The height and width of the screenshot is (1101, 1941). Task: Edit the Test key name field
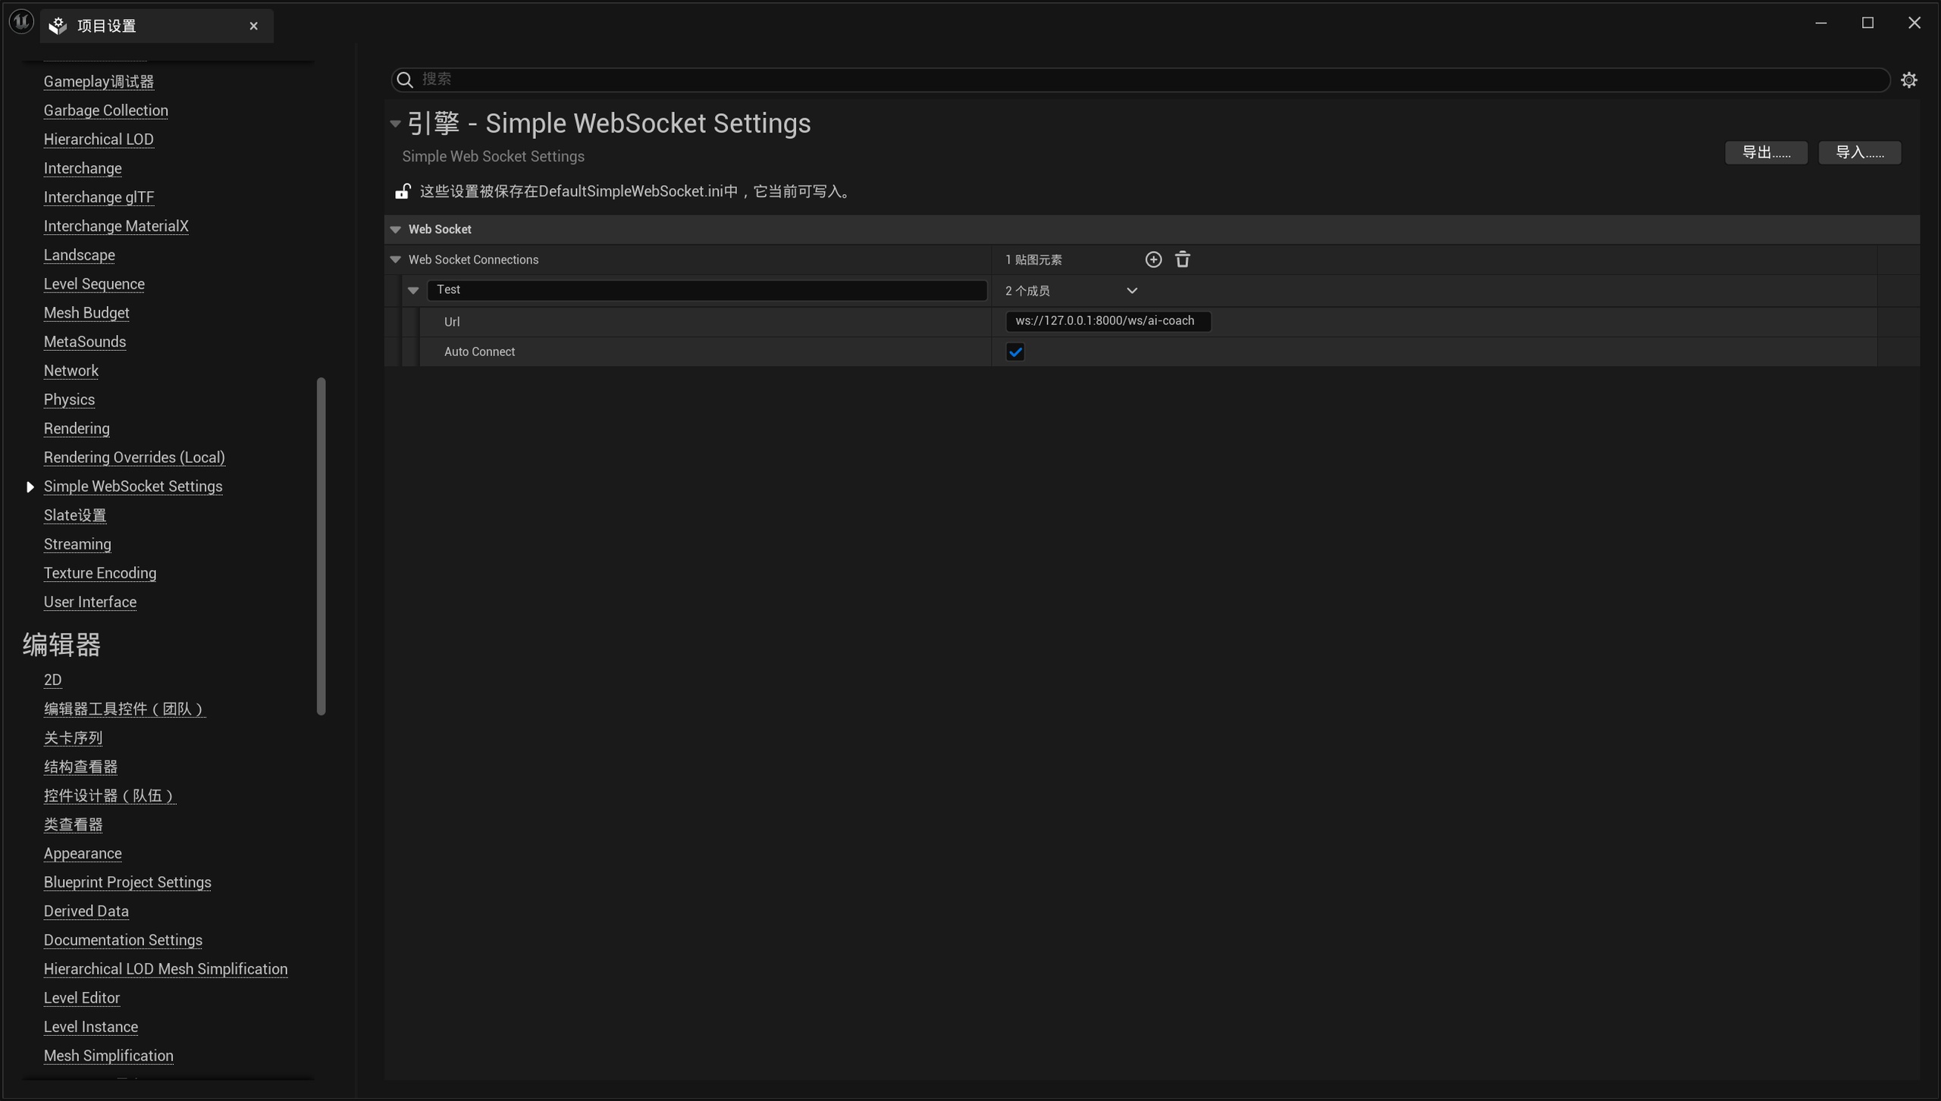(707, 290)
